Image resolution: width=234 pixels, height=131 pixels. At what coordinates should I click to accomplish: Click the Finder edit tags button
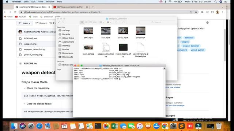click(124, 22)
